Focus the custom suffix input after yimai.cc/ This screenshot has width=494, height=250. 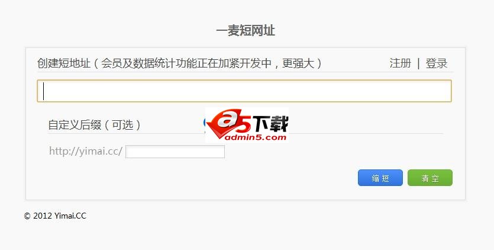coord(175,152)
